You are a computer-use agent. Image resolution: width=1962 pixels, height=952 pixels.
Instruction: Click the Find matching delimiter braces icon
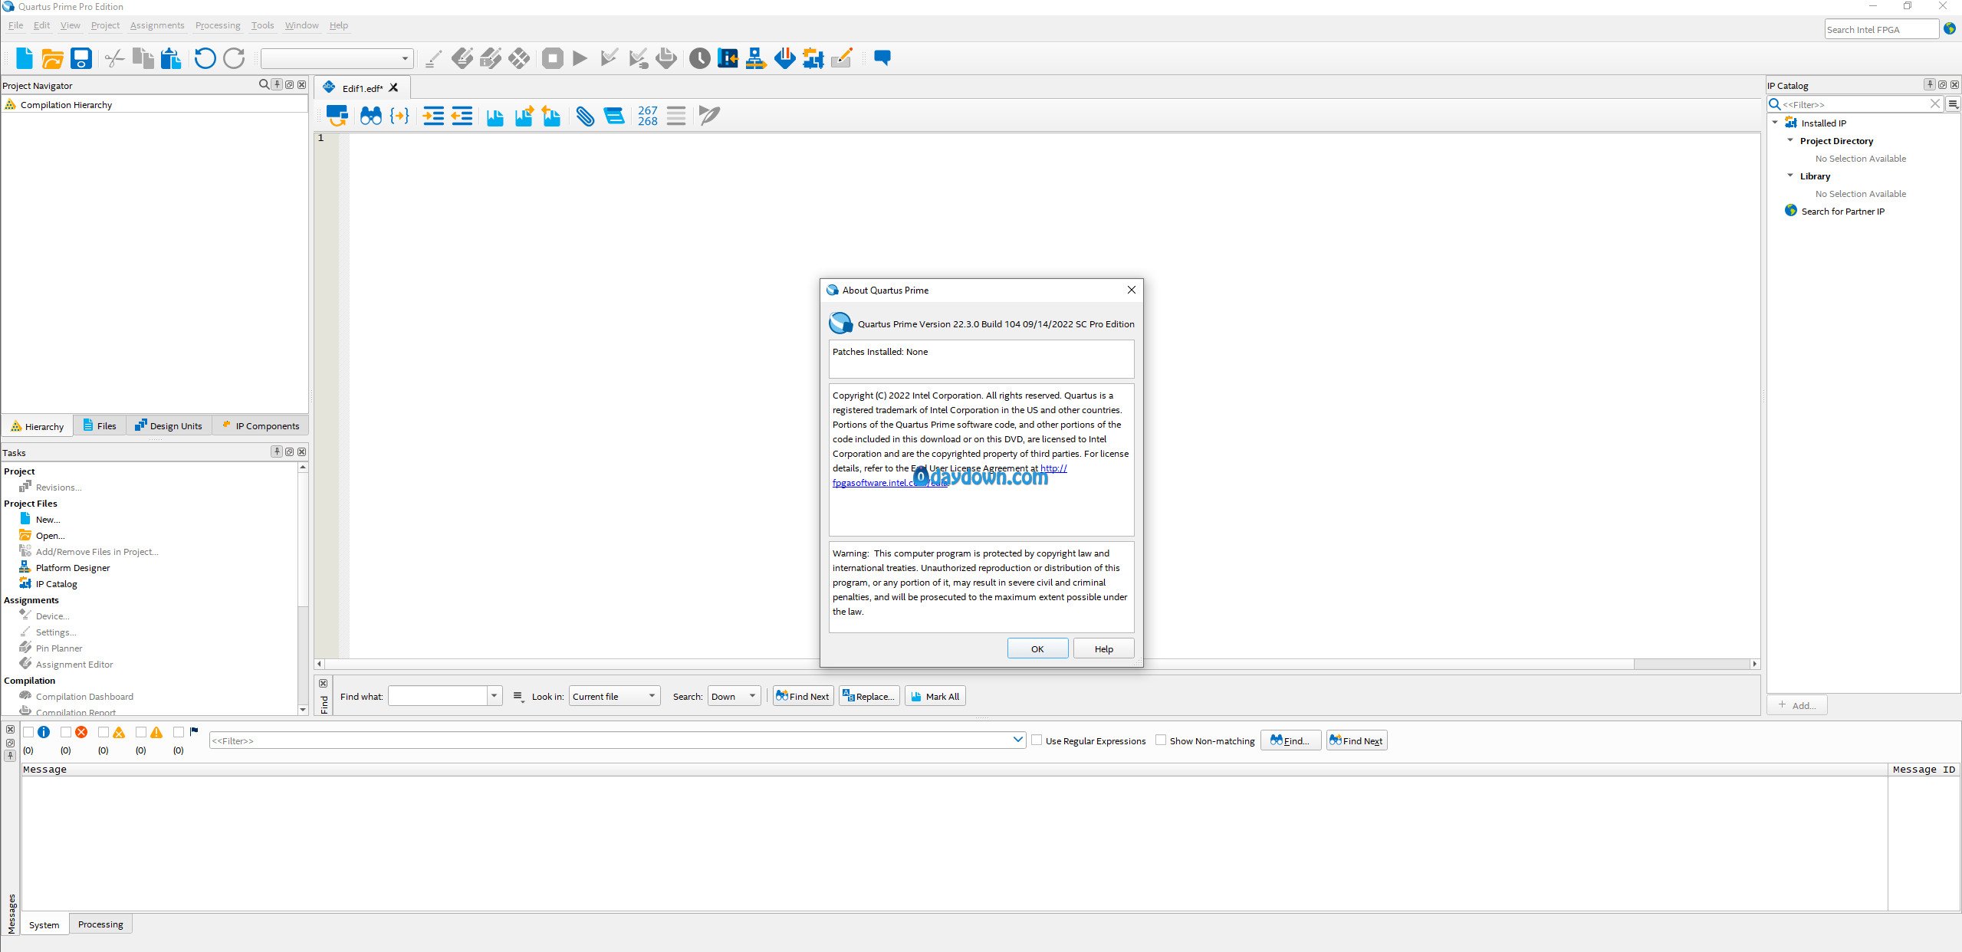click(399, 116)
